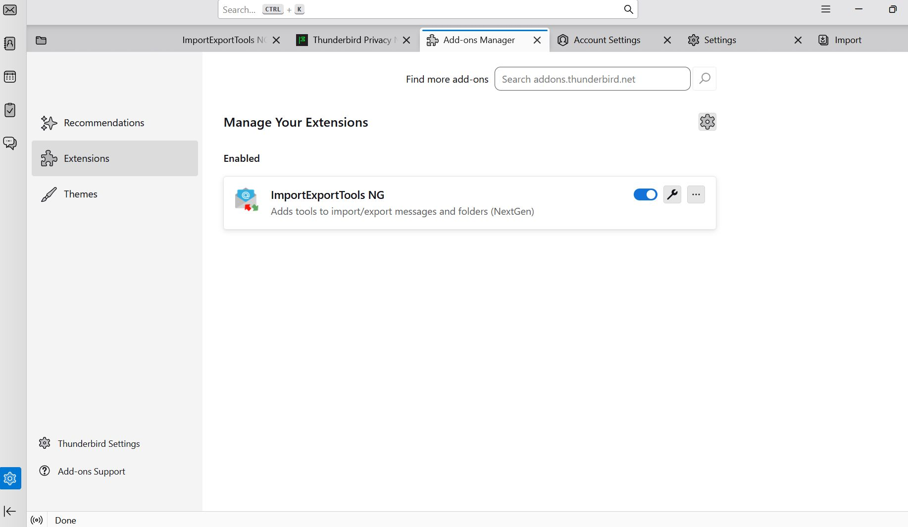Close the Add-ons Manager tab
The width and height of the screenshot is (908, 527).
tap(537, 40)
